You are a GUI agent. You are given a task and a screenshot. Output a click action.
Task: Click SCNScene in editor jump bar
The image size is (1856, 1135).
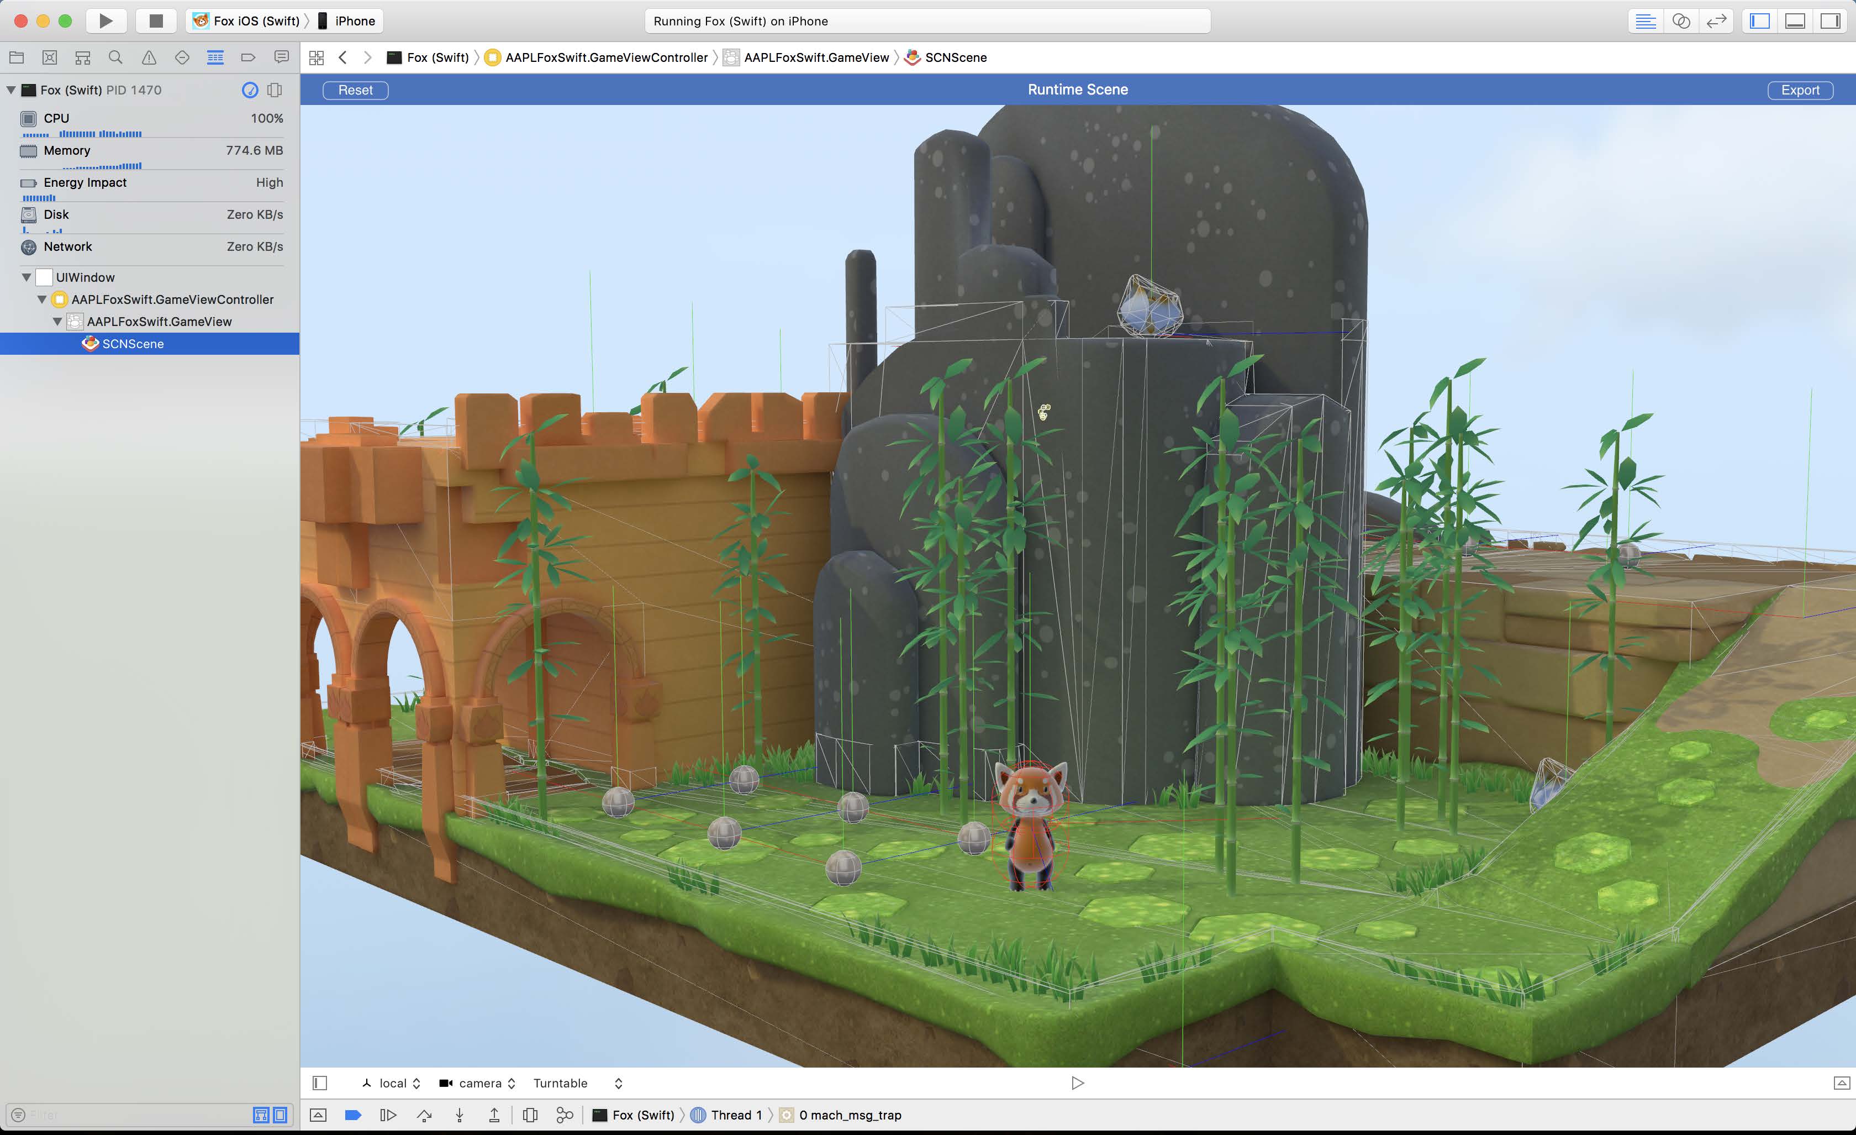click(x=946, y=57)
